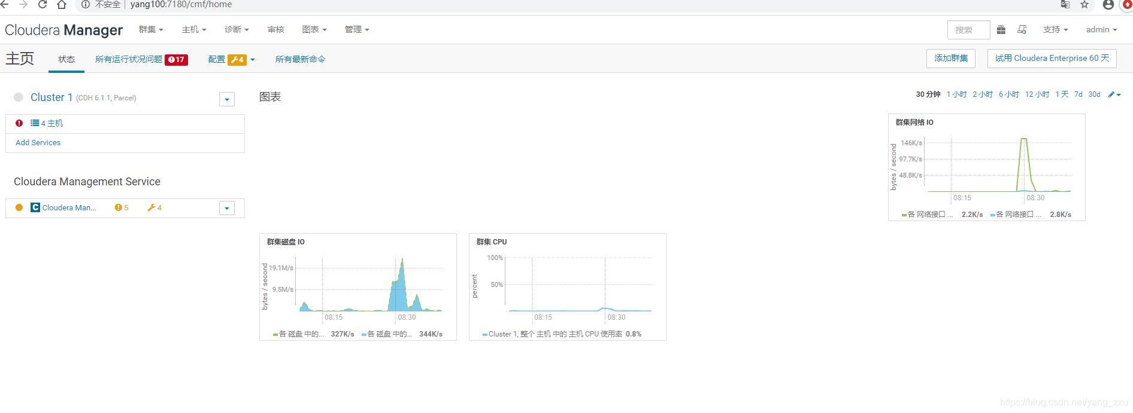
Task: Click the Cloudera Management Service logo icon
Action: 35,207
